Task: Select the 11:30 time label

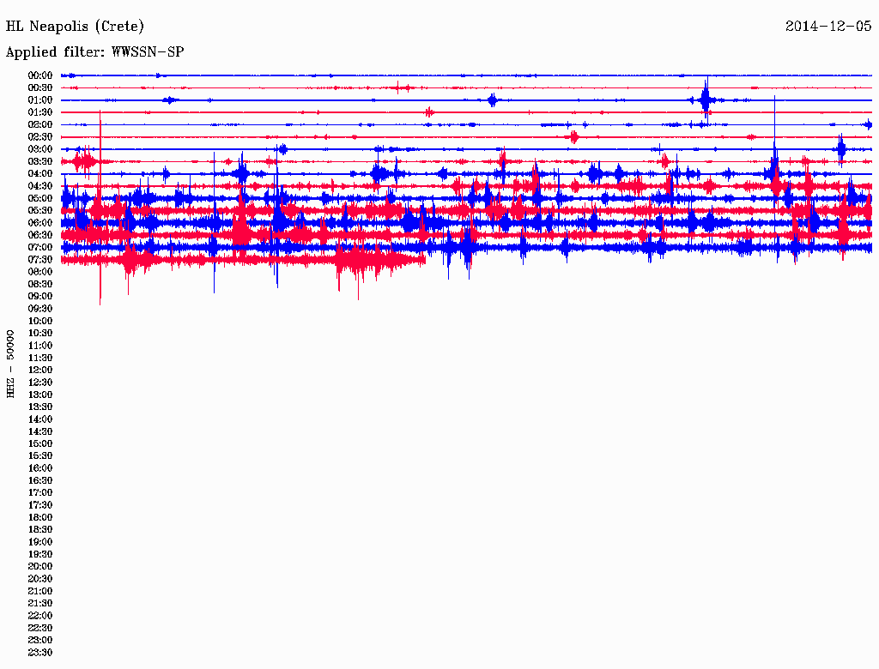Action: (40, 358)
